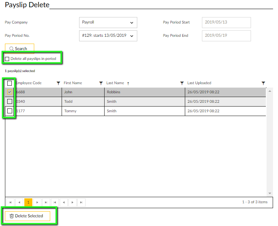Open the Pay Company dropdown
The image size is (278, 226).
[x=108, y=22]
